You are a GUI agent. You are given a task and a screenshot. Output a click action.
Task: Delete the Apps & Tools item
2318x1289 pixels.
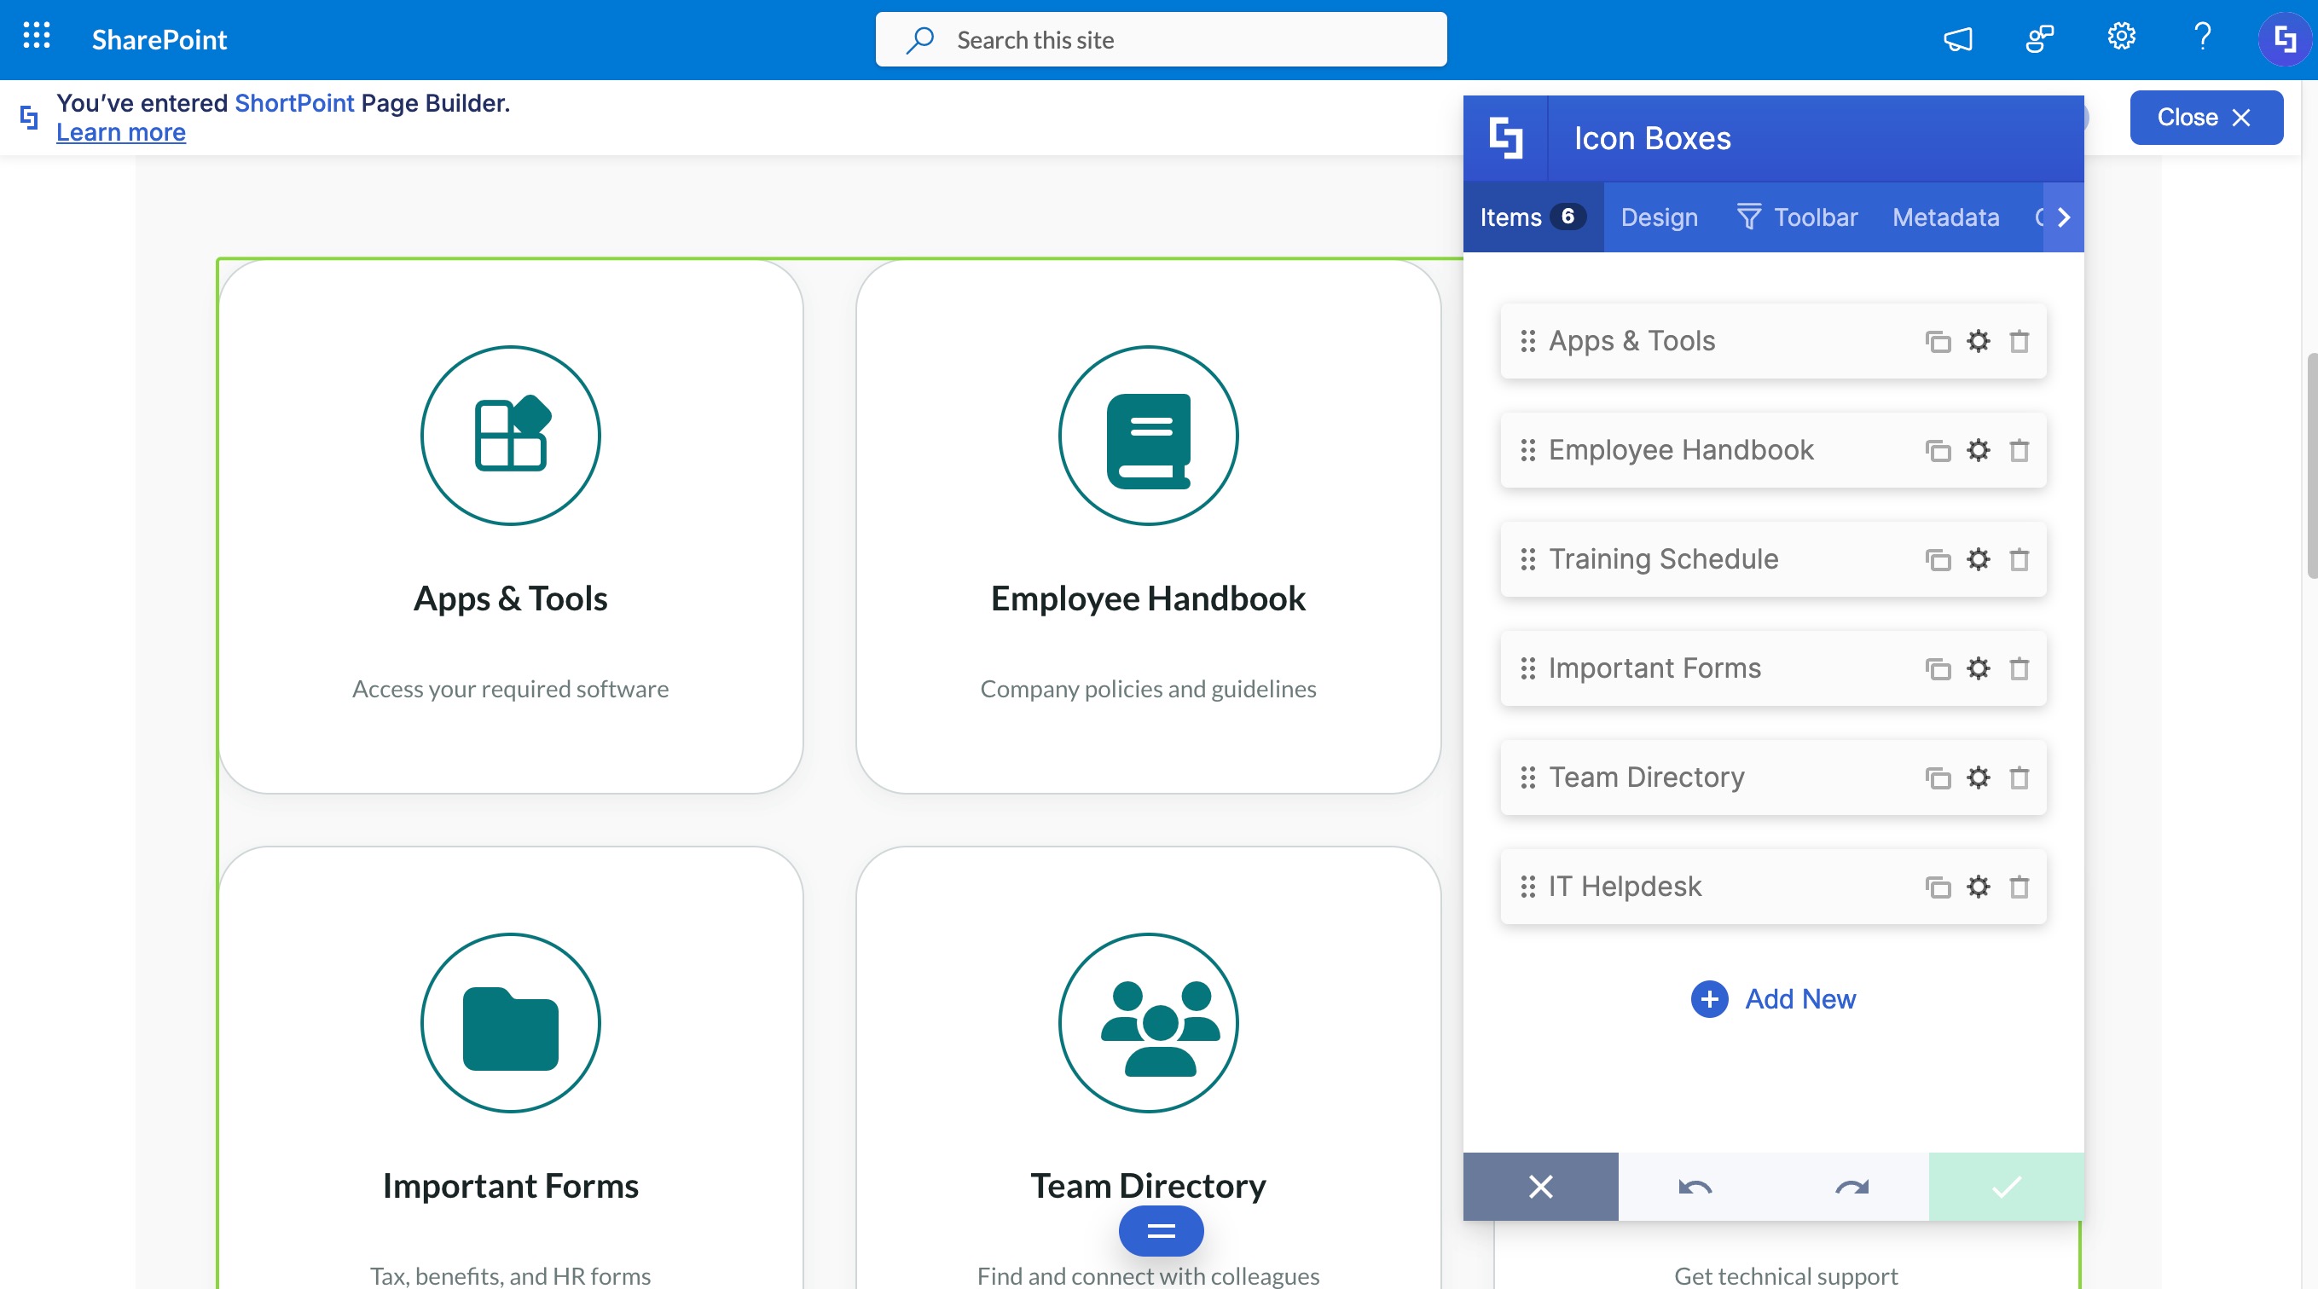click(2020, 342)
